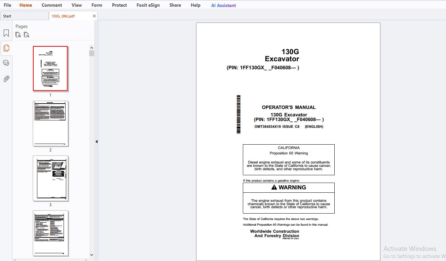Image resolution: width=446 pixels, height=261 pixels.
Task: Click the Worldwide Construction text
Action: pyautogui.click(x=274, y=231)
